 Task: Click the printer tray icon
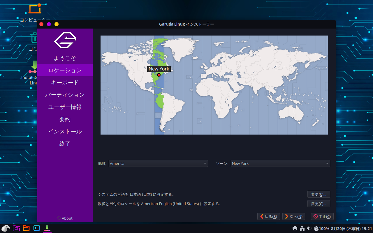pos(295,229)
